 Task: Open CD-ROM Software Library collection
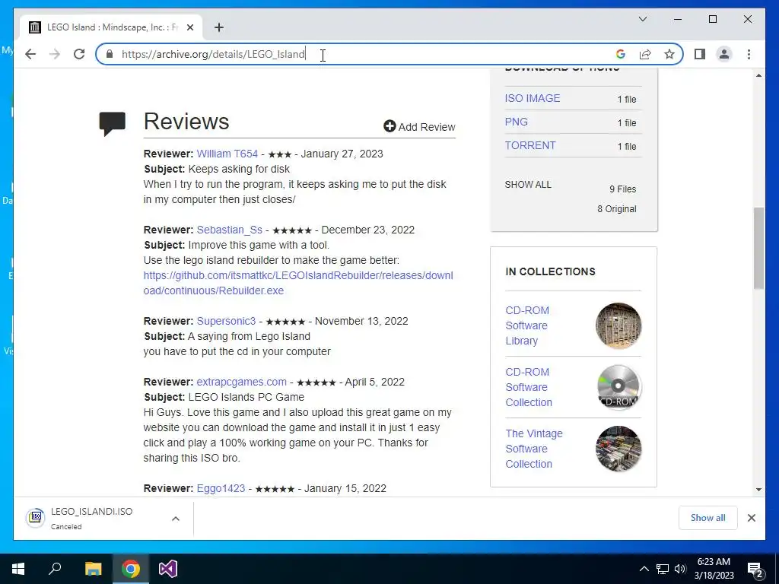[527, 325]
